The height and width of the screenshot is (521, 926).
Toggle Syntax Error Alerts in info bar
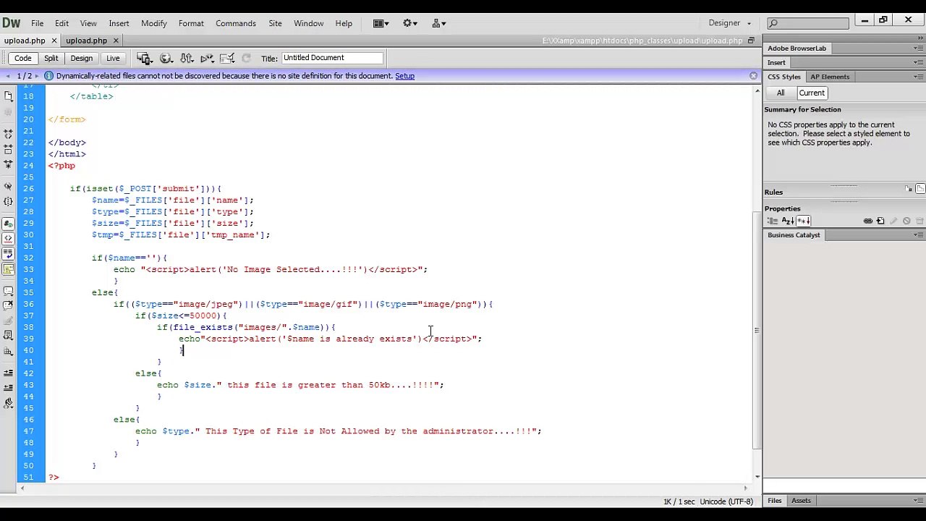[x=9, y=268]
